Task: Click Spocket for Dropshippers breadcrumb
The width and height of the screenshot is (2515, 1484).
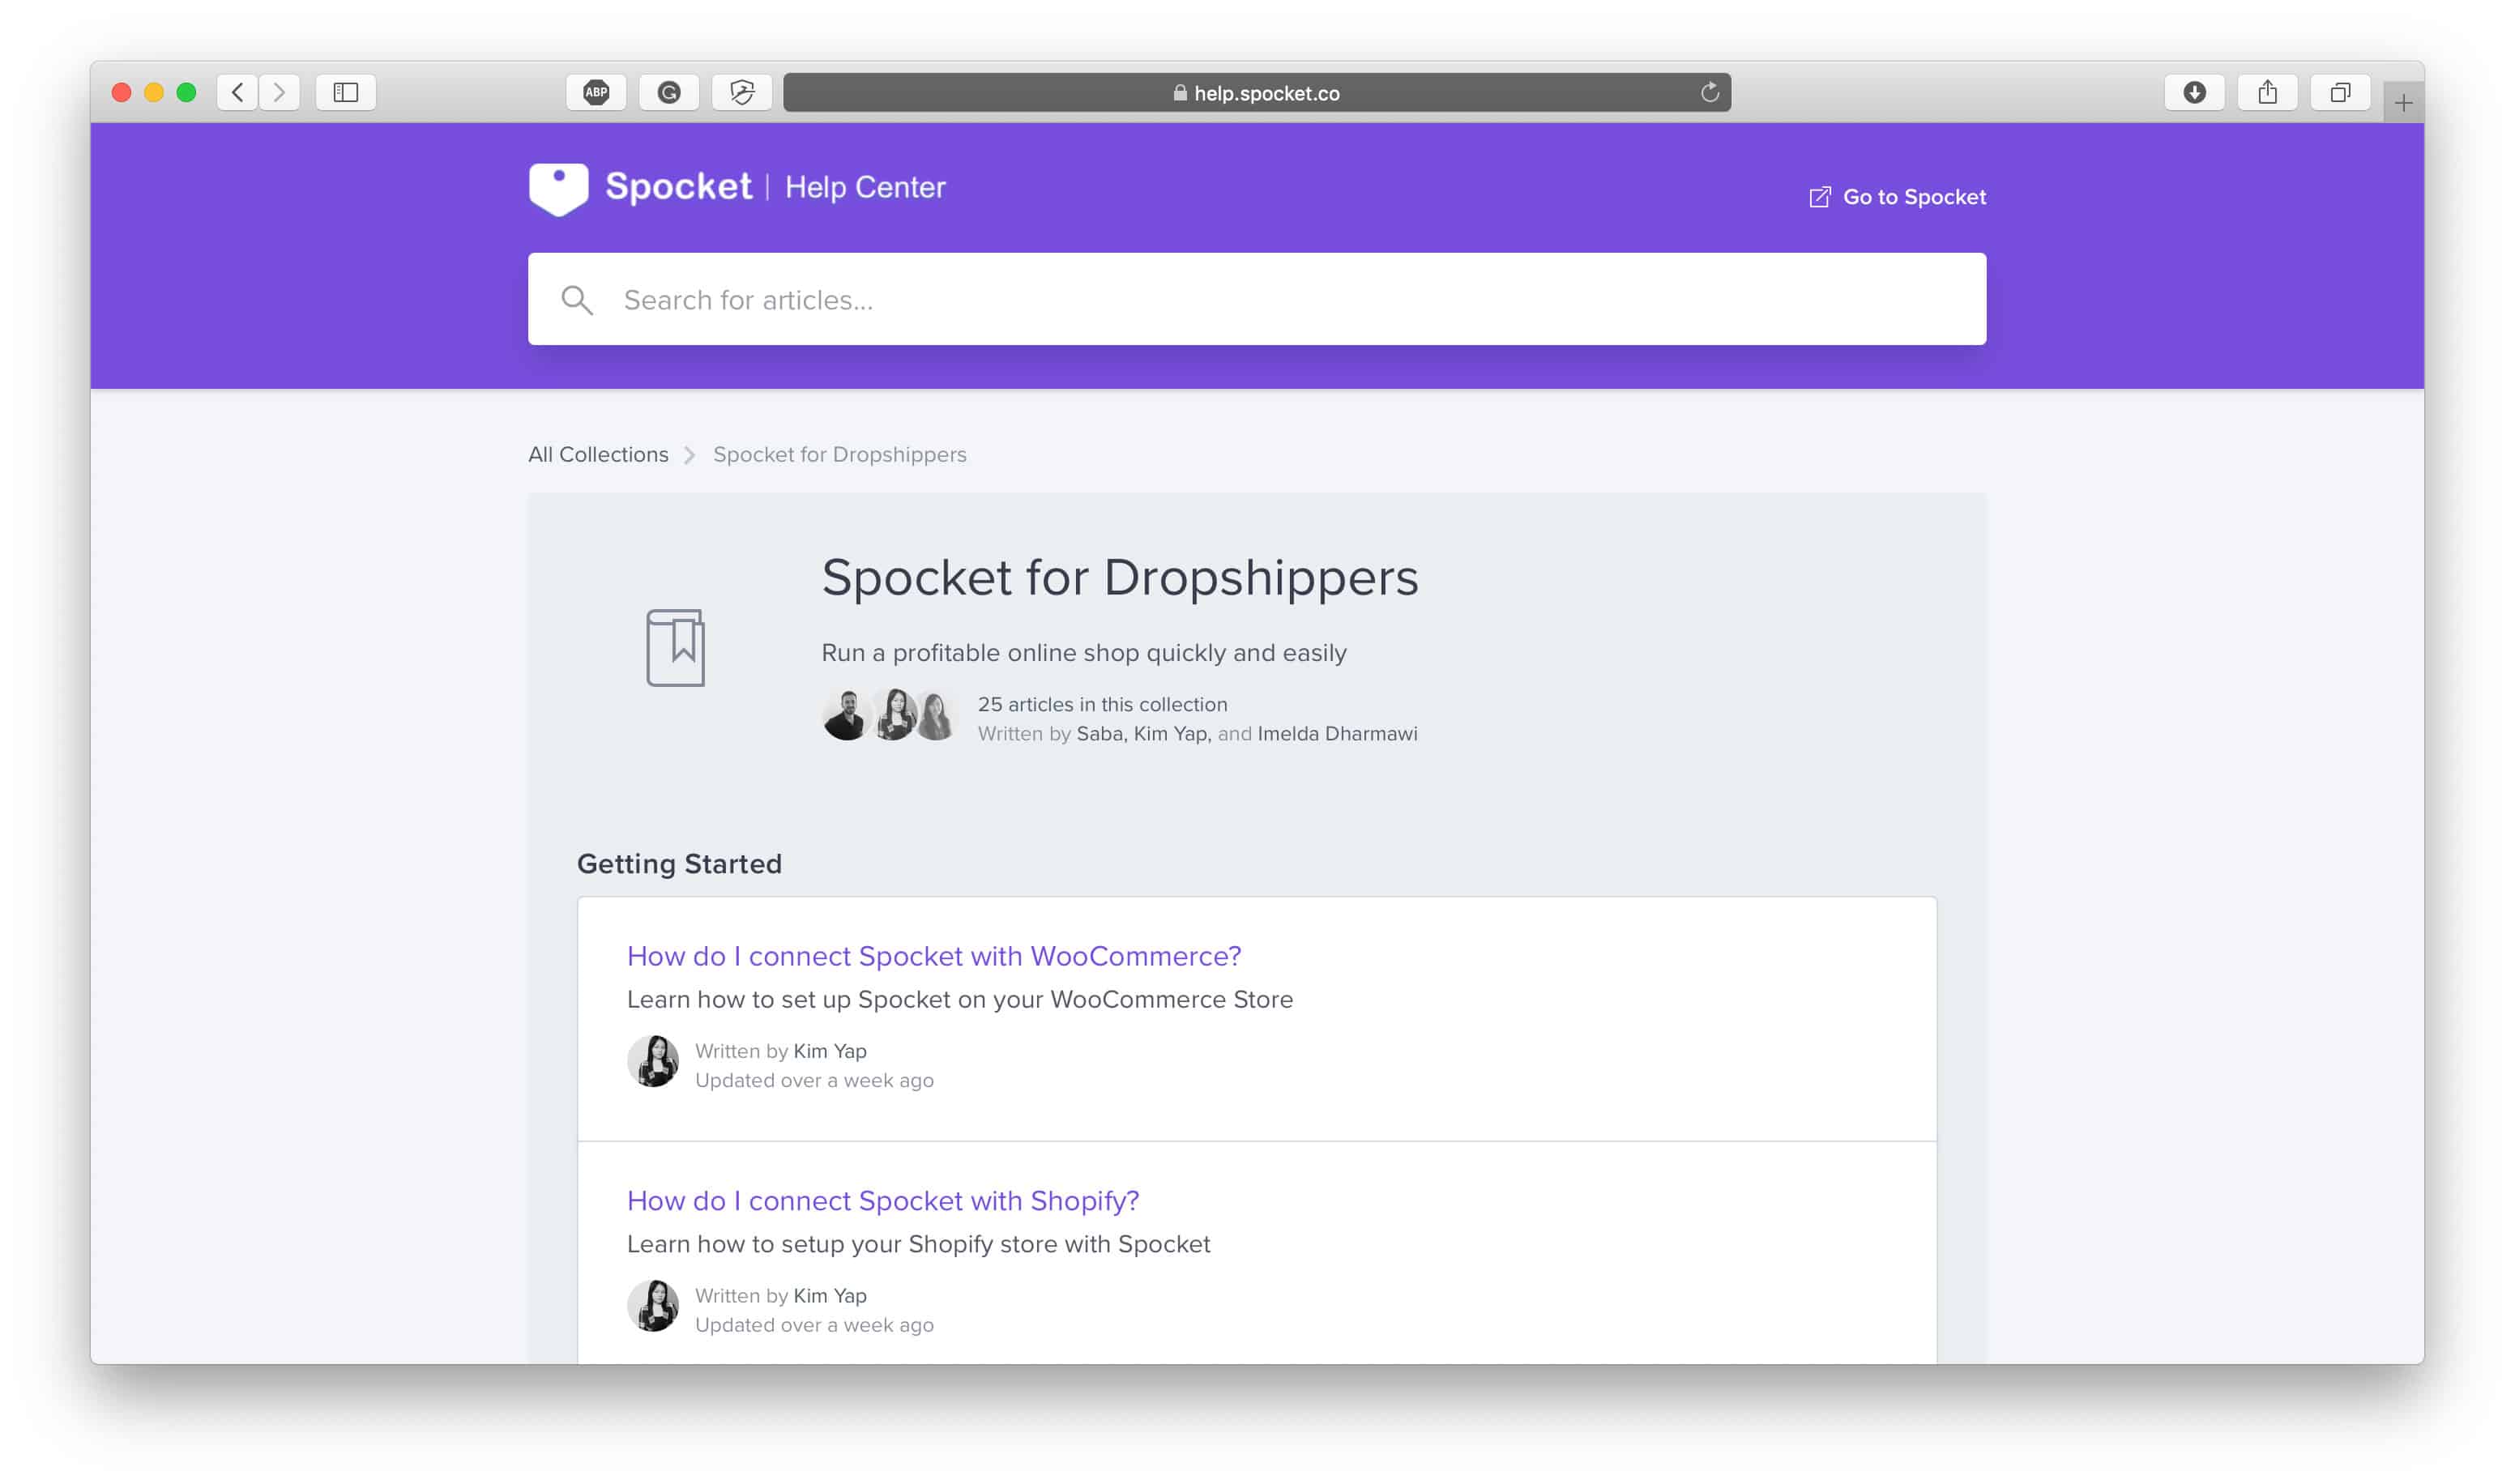Action: click(x=839, y=454)
